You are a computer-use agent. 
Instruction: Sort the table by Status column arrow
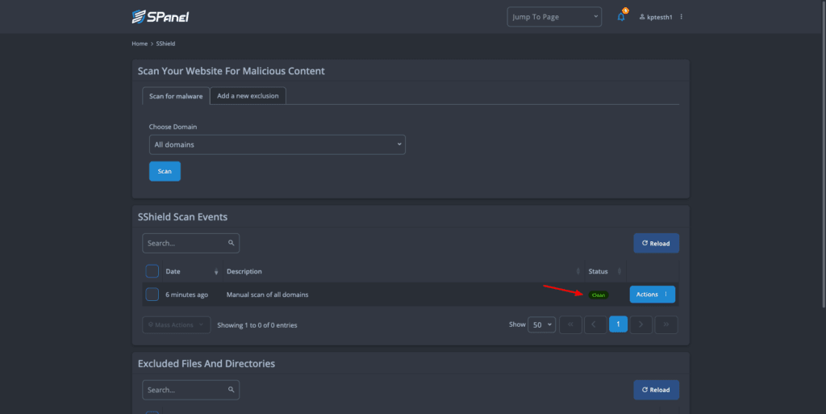[619, 271]
